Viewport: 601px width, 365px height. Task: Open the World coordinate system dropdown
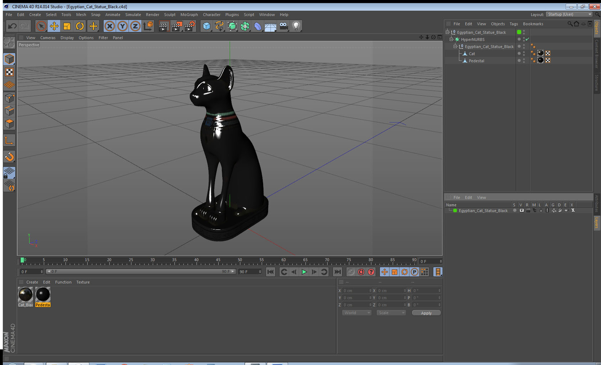356,313
